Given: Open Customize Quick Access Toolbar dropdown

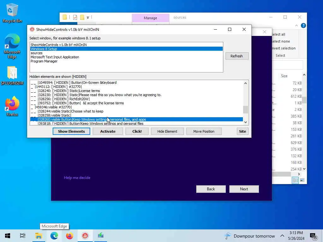Looking at the screenshot, I should [88, 18].
